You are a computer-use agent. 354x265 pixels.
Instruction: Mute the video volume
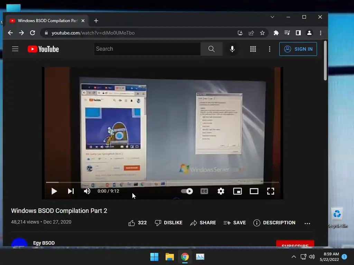(x=87, y=191)
